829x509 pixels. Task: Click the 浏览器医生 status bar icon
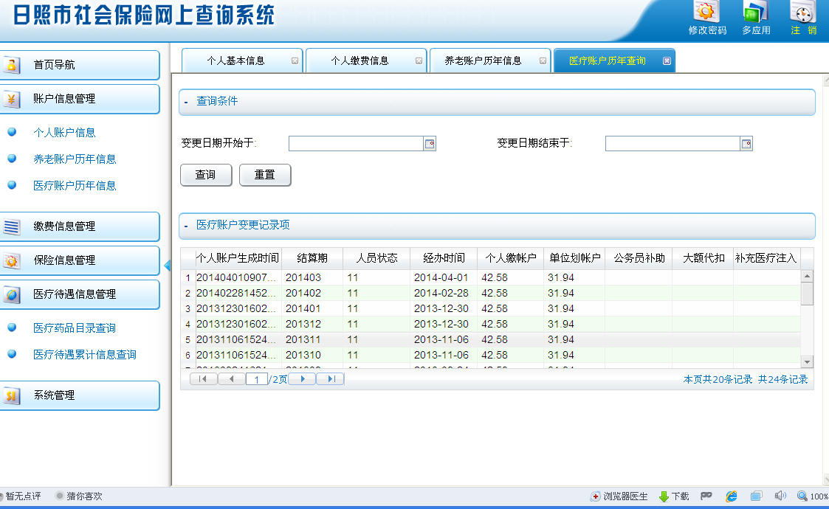tap(596, 496)
